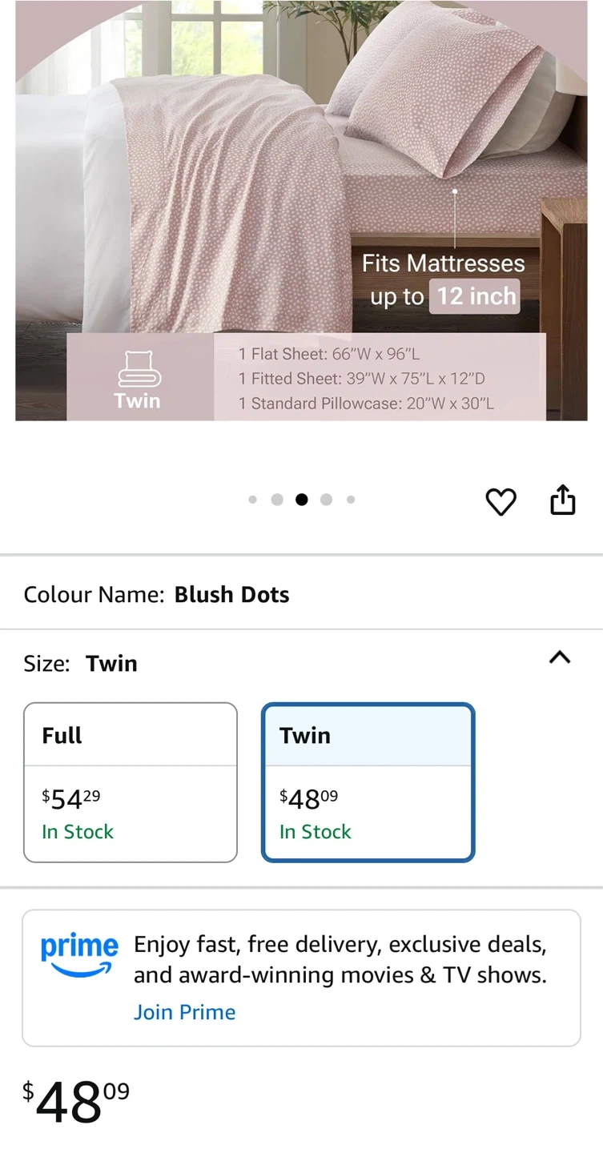Tap the Prime banner delivery text

(x=340, y=959)
